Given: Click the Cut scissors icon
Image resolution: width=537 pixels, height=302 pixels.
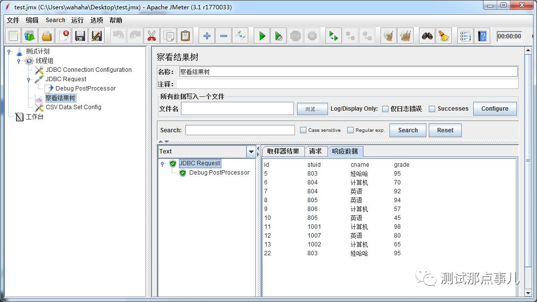Looking at the screenshot, I should tap(152, 36).
